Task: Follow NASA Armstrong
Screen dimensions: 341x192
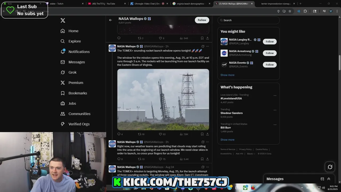Action: [x=270, y=53]
